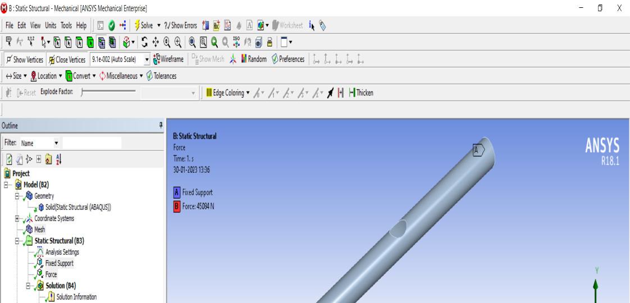
Task: Collapse the Solution (B4) tree node
Action: (x=29, y=286)
